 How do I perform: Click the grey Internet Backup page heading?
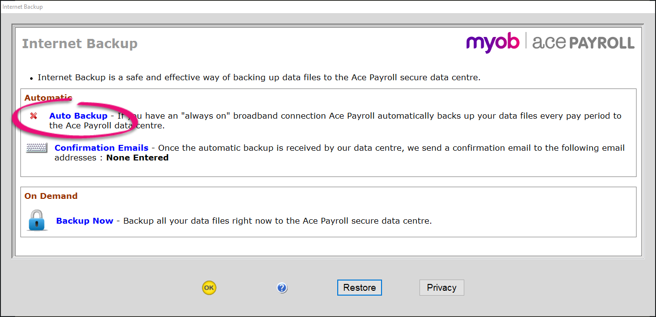pos(80,44)
